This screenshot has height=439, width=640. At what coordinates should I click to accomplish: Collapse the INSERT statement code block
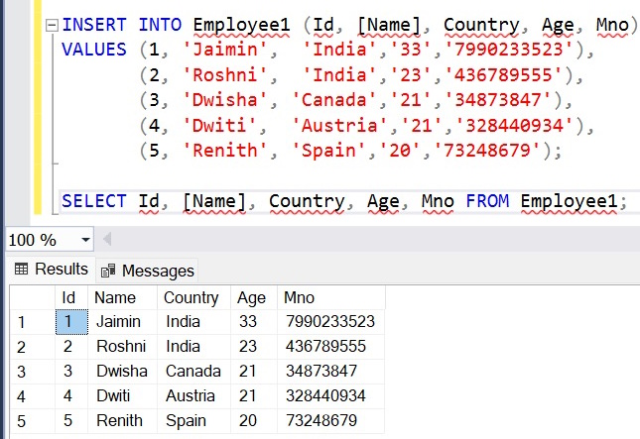click(51, 24)
